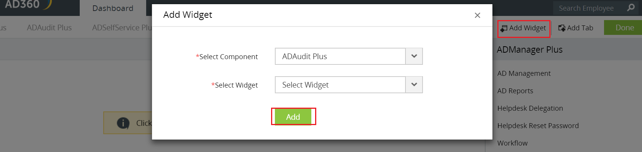642x152 pixels.
Task: Click the info icon in notification banner
Action: (x=123, y=123)
